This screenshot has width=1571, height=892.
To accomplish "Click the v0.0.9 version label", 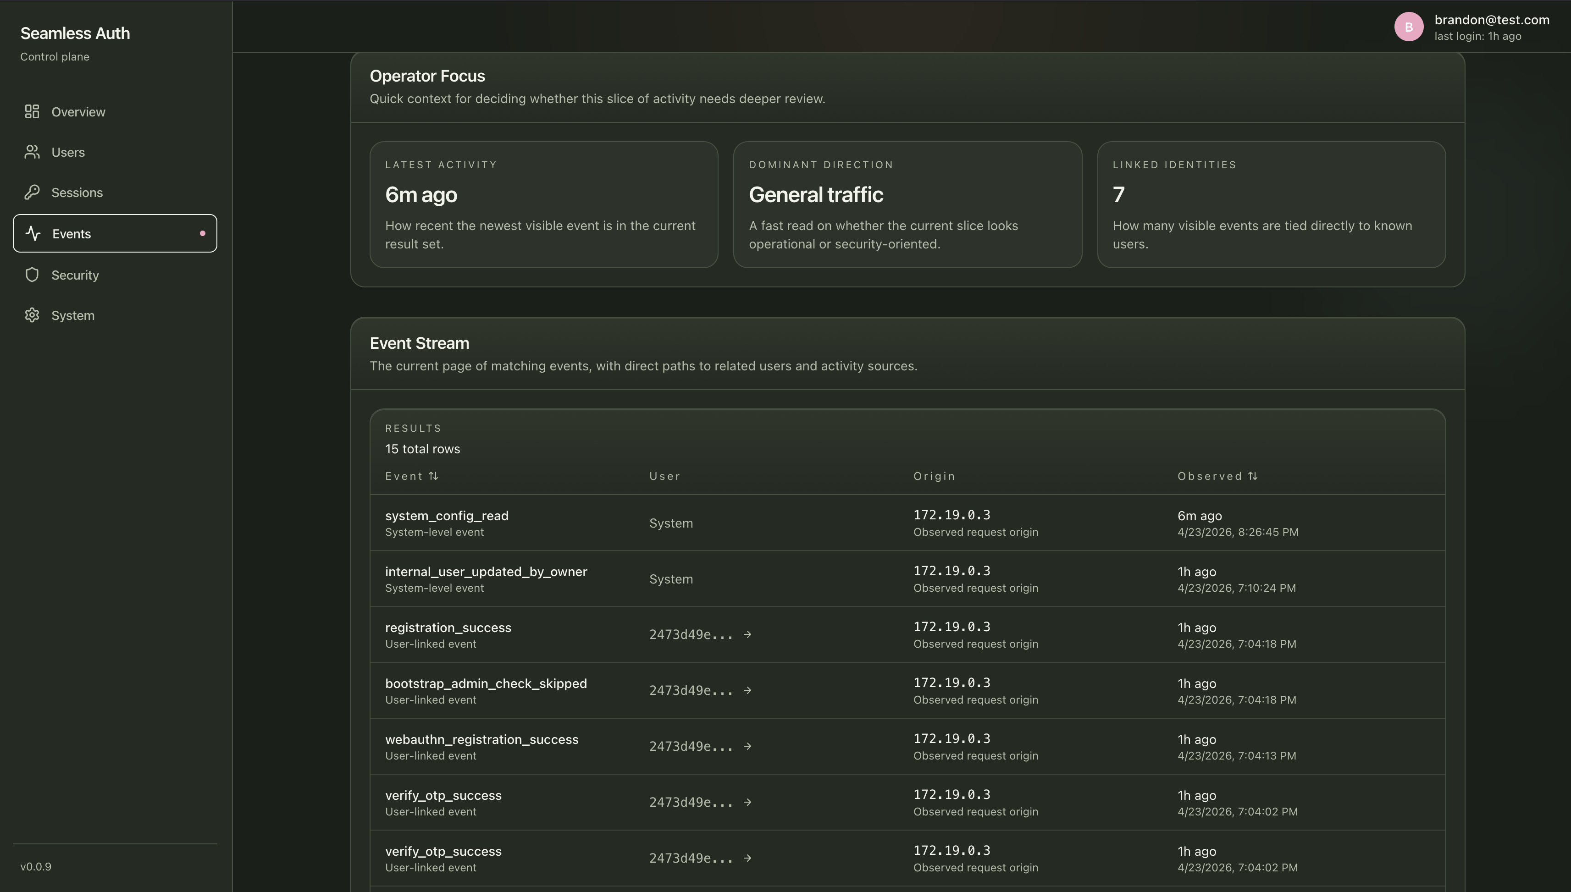I will [x=35, y=867].
